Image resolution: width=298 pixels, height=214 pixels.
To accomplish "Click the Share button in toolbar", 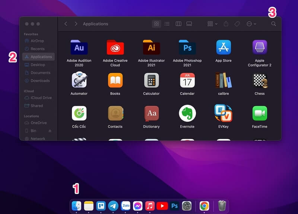I will (x=226, y=24).
